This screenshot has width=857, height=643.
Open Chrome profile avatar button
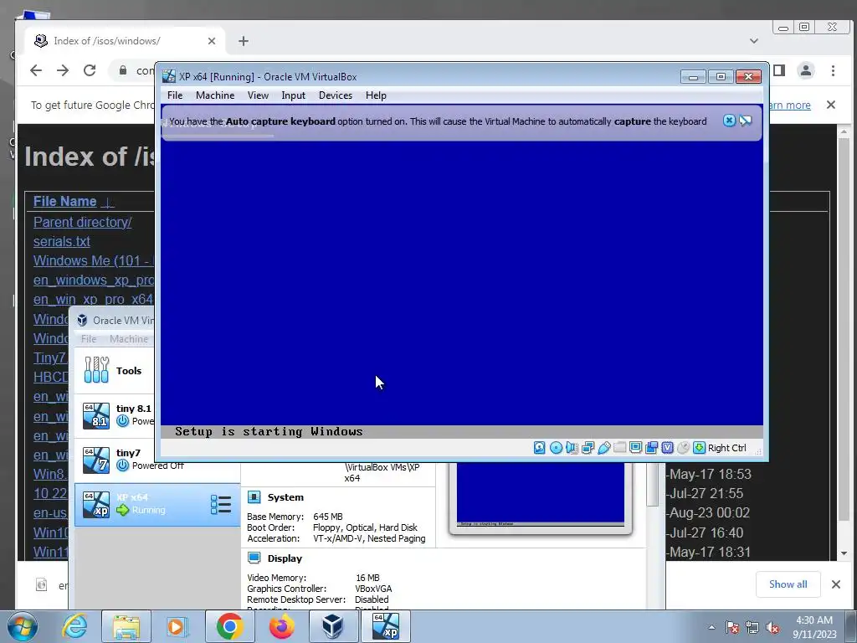806,70
